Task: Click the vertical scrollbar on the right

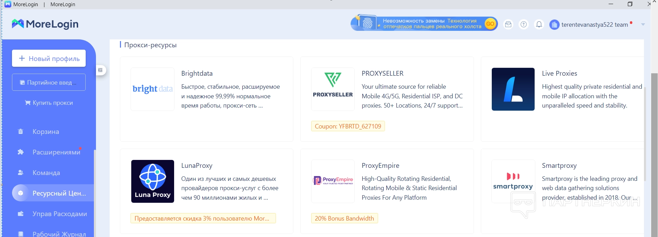Action: coord(654,137)
